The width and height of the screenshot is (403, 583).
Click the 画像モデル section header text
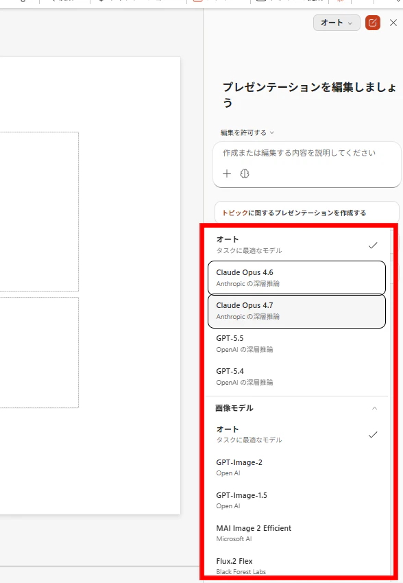tap(234, 408)
